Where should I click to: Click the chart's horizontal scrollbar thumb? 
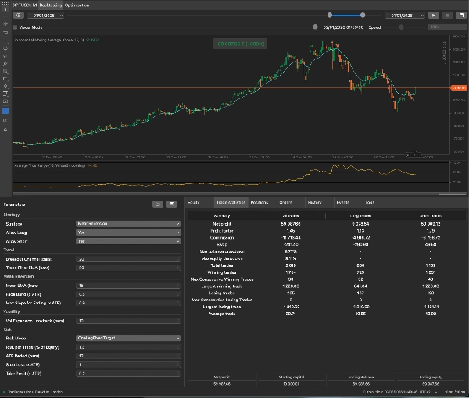(452, 194)
